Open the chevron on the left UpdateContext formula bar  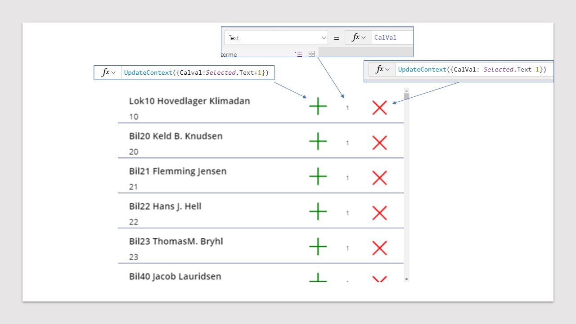(114, 72)
